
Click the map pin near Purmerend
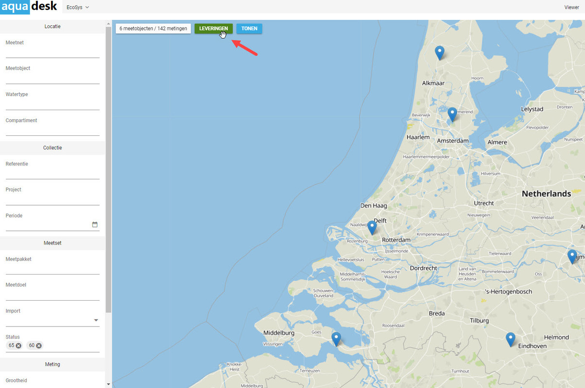452,114
